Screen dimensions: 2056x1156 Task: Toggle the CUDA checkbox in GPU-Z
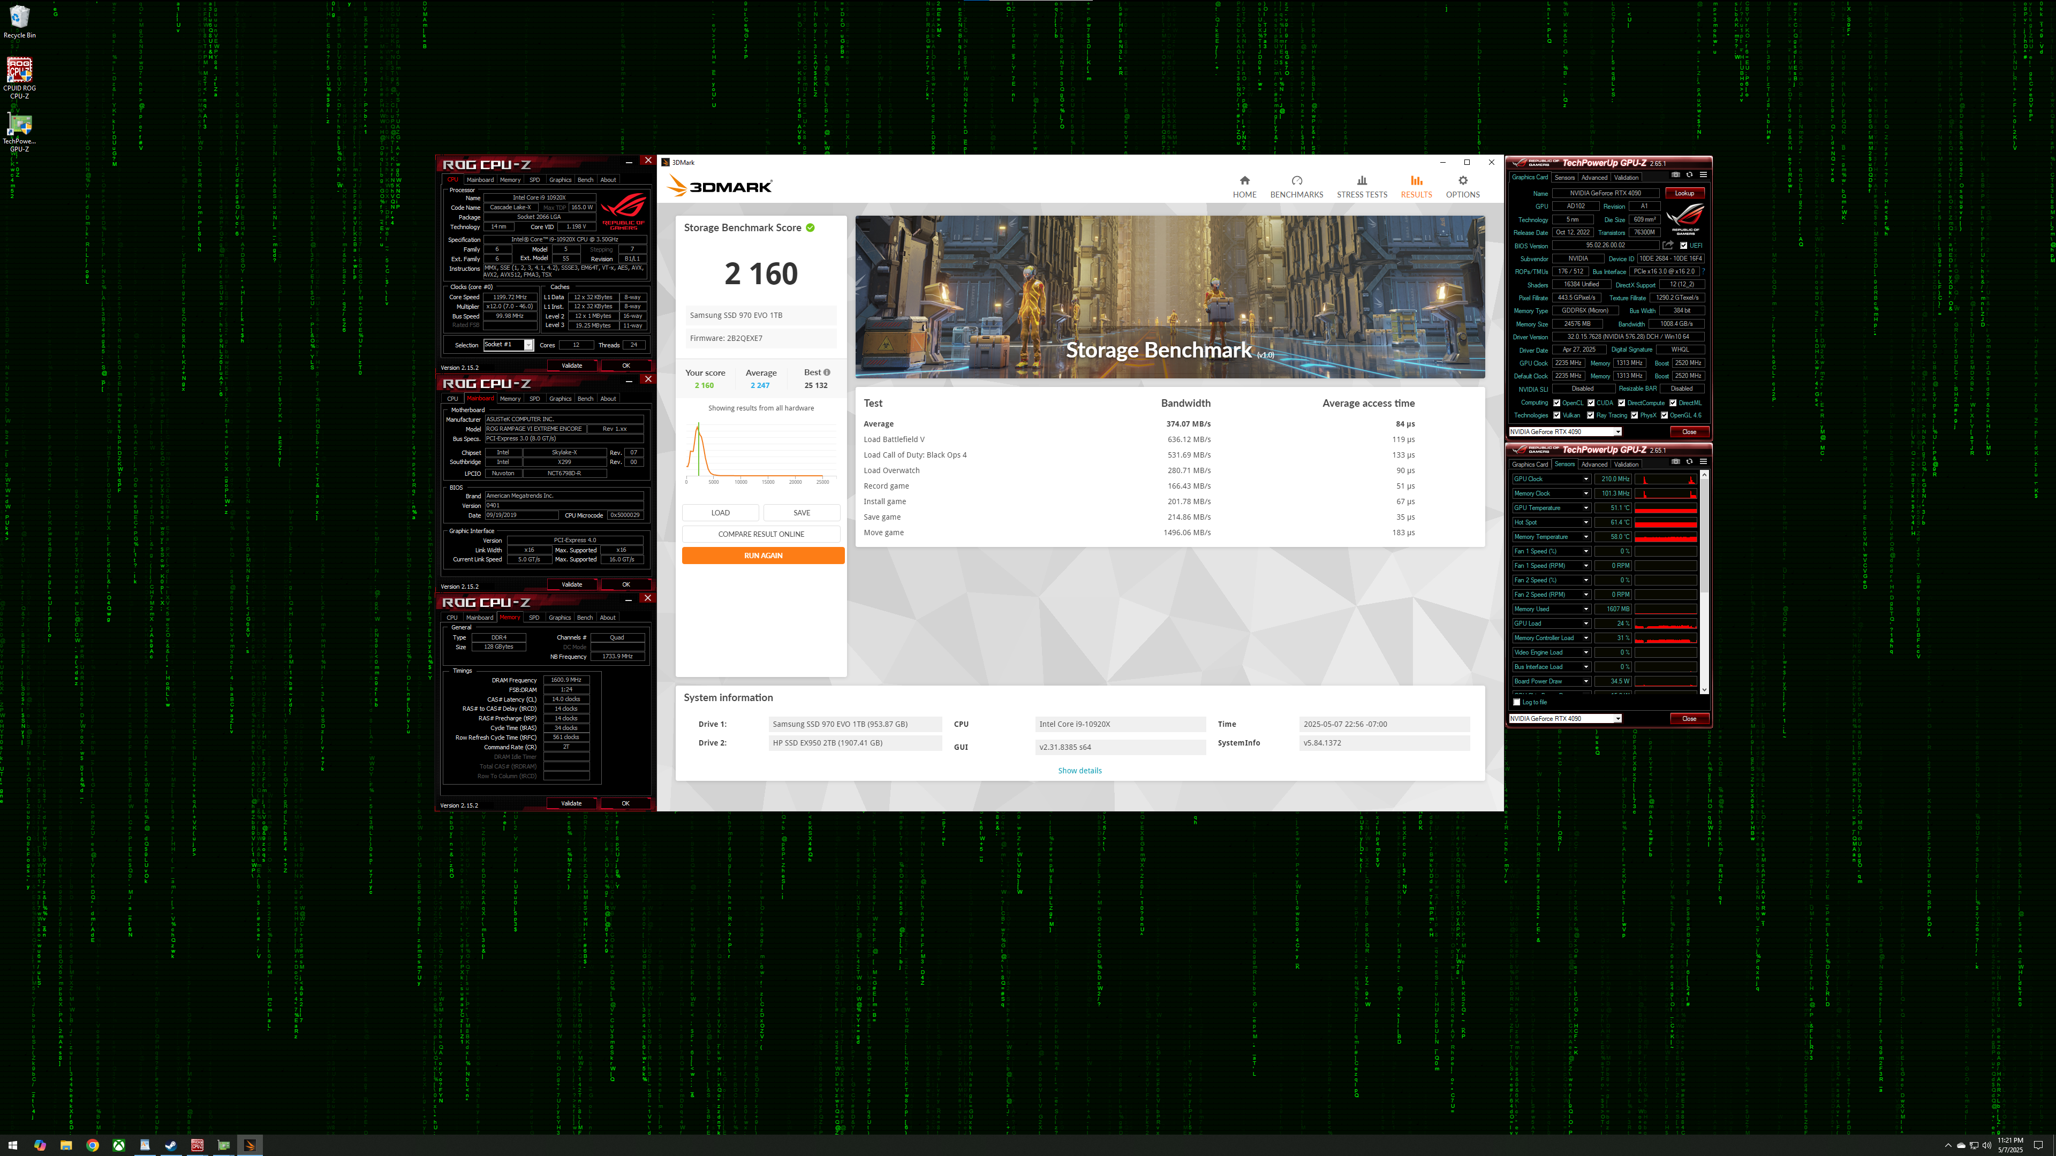tap(1591, 403)
